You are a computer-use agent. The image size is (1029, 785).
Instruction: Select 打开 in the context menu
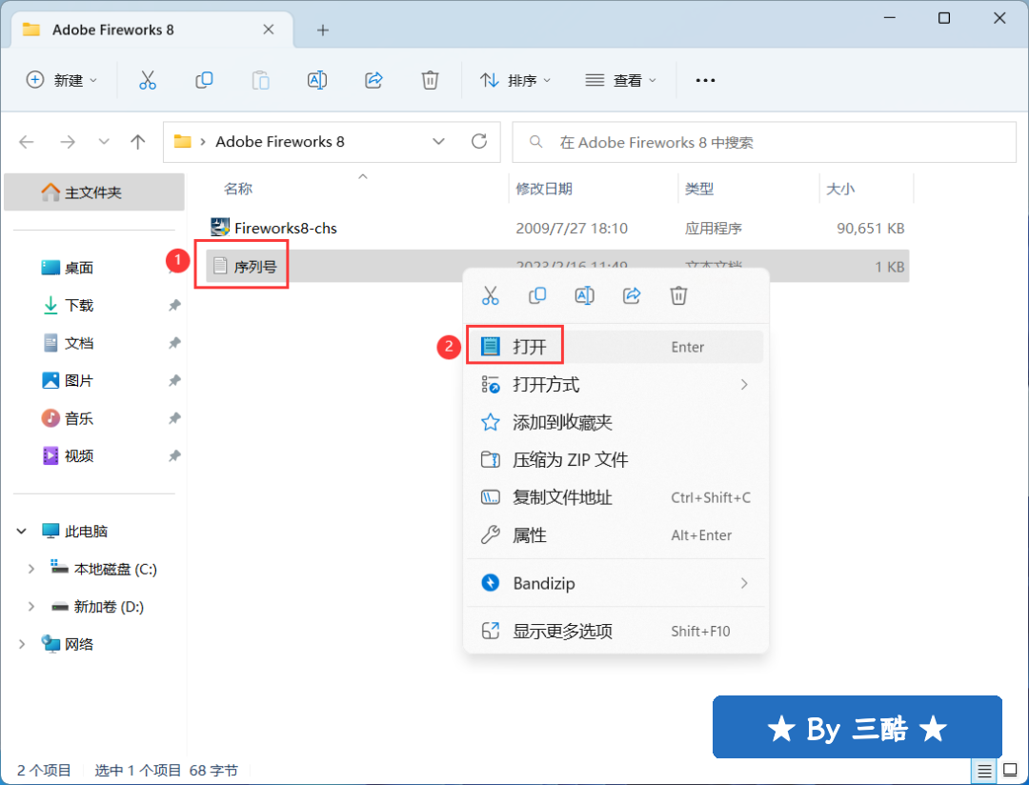[x=615, y=347]
